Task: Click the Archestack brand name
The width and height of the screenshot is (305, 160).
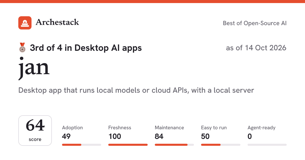Action: (x=57, y=22)
